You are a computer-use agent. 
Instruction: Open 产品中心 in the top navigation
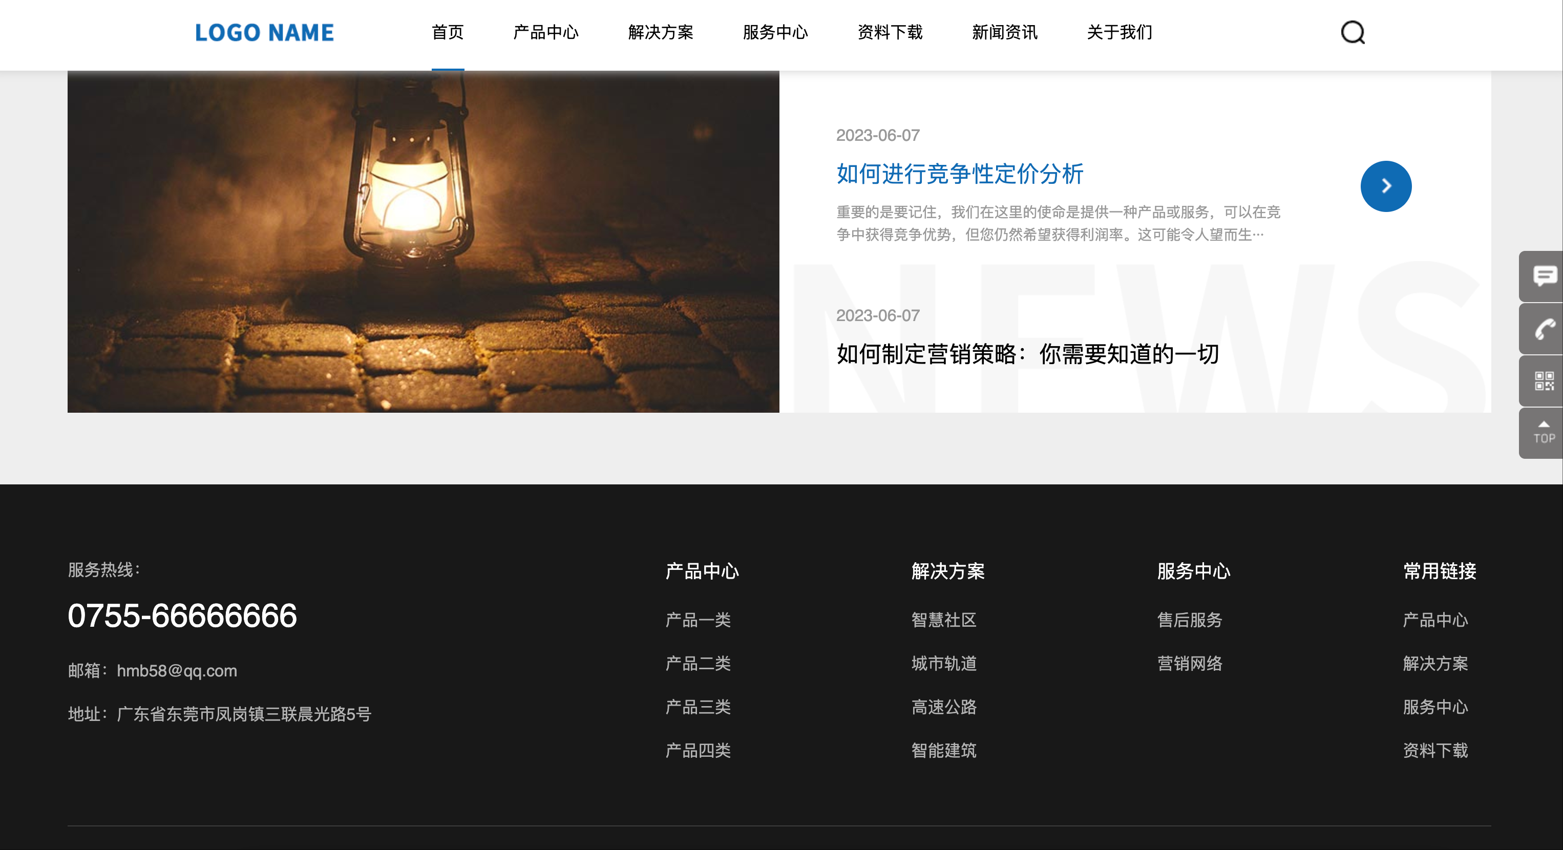click(x=546, y=32)
